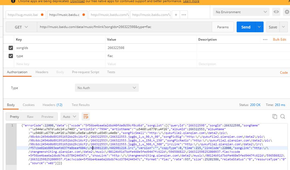The height and width of the screenshot is (170, 290).
Task: Click the Description column header
Action: click(207, 40)
